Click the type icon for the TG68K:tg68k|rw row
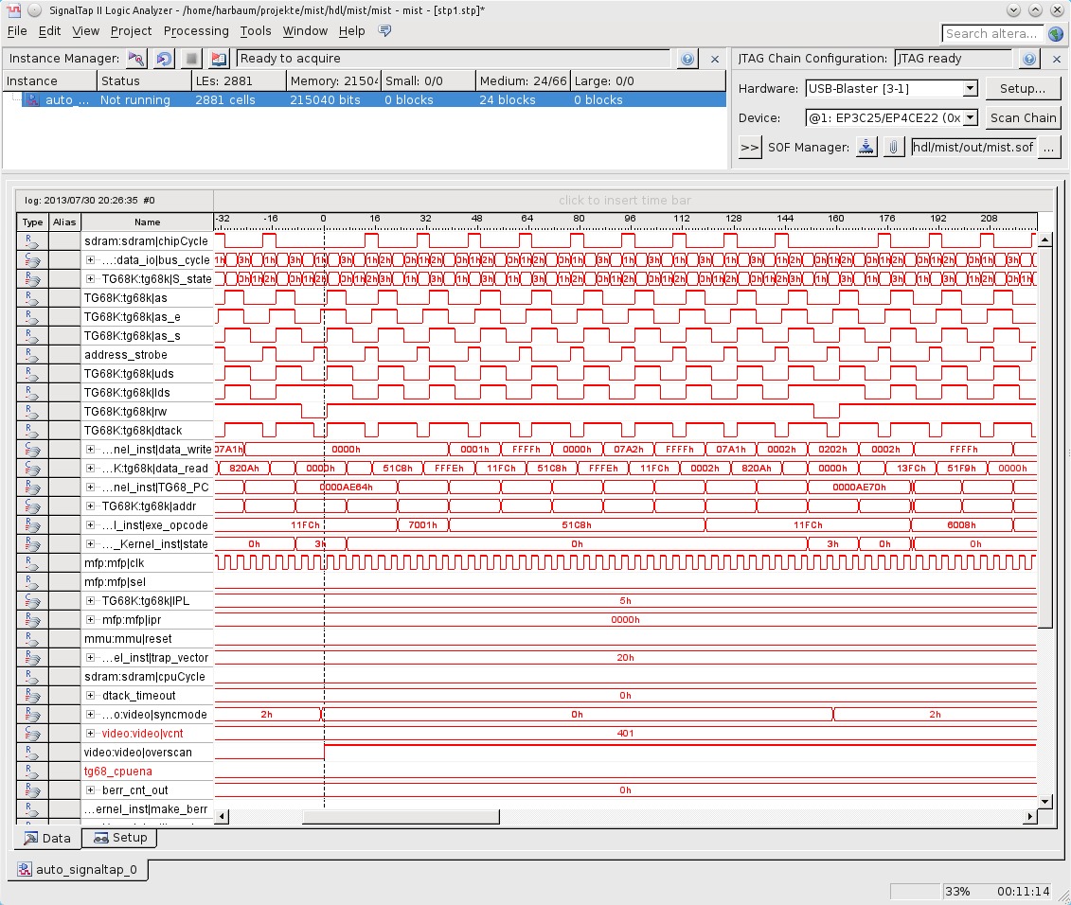 (x=32, y=411)
